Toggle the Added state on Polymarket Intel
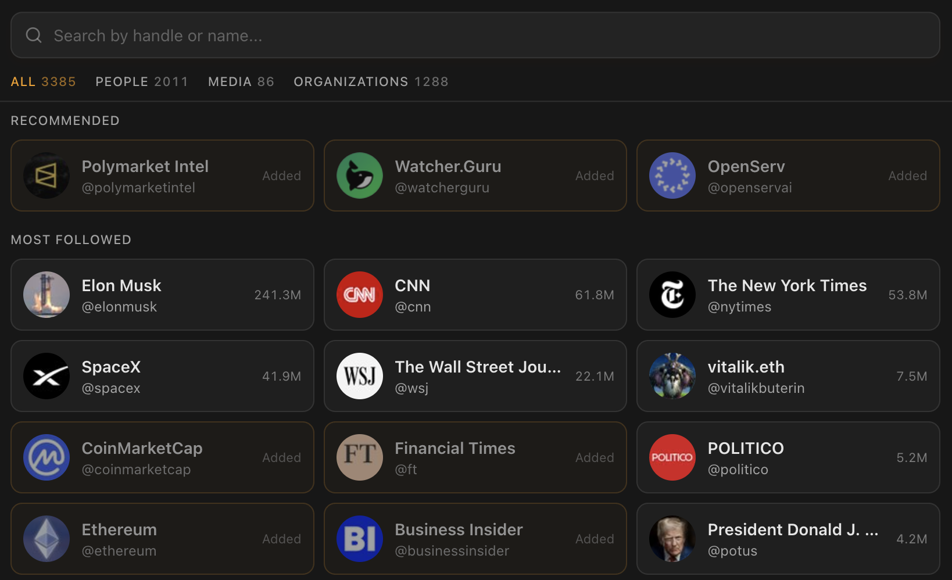 (282, 176)
